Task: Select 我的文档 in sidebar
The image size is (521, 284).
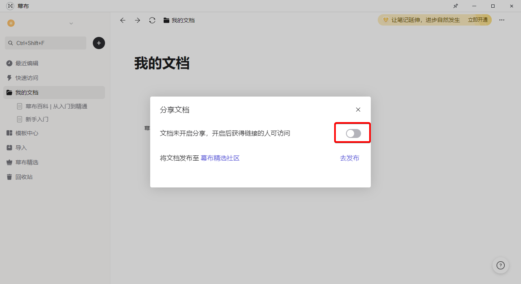Action: (x=54, y=93)
